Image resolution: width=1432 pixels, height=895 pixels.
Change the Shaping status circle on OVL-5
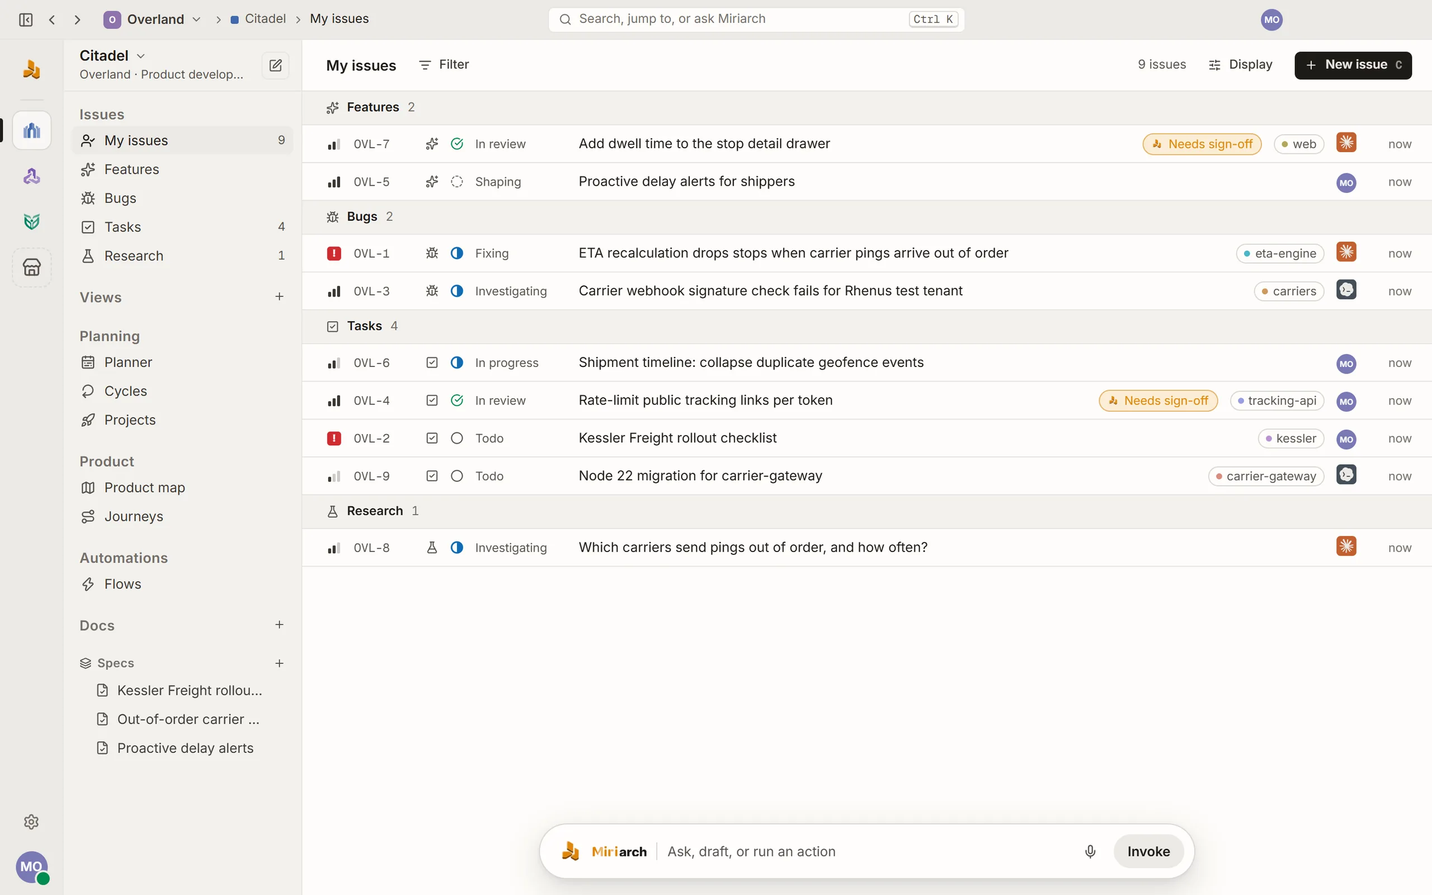457,182
